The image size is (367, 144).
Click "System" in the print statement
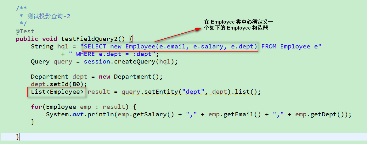[x=57, y=114]
